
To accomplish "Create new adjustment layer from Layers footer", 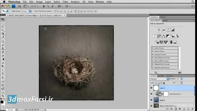I will point(180,109).
